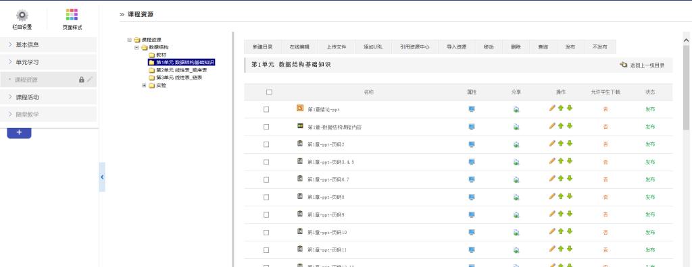Check the box for 第1章绪论-ppt
The image size is (692, 267).
tap(266, 109)
